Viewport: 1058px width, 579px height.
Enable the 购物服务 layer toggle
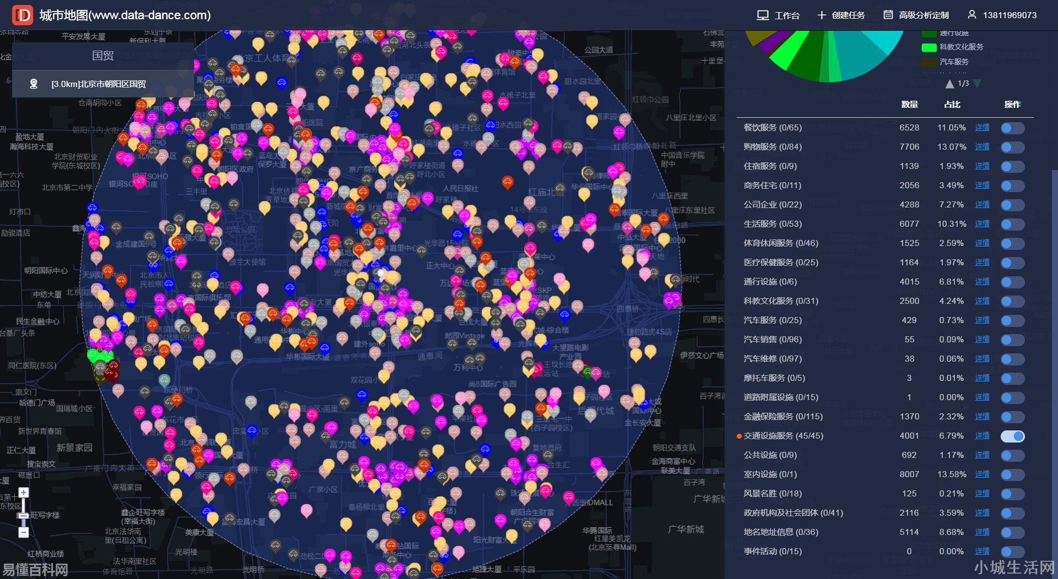click(x=1013, y=148)
